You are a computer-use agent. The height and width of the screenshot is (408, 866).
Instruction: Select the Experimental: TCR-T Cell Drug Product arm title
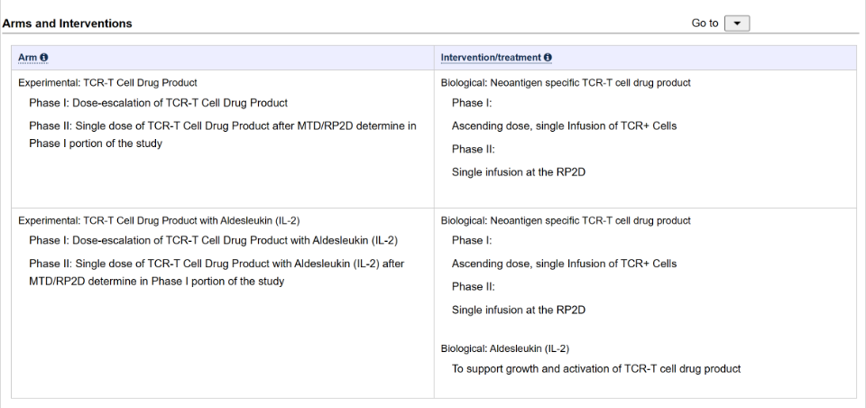(107, 83)
